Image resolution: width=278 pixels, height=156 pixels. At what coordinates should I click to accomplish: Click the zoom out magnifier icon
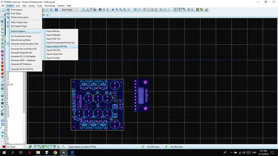121,10
